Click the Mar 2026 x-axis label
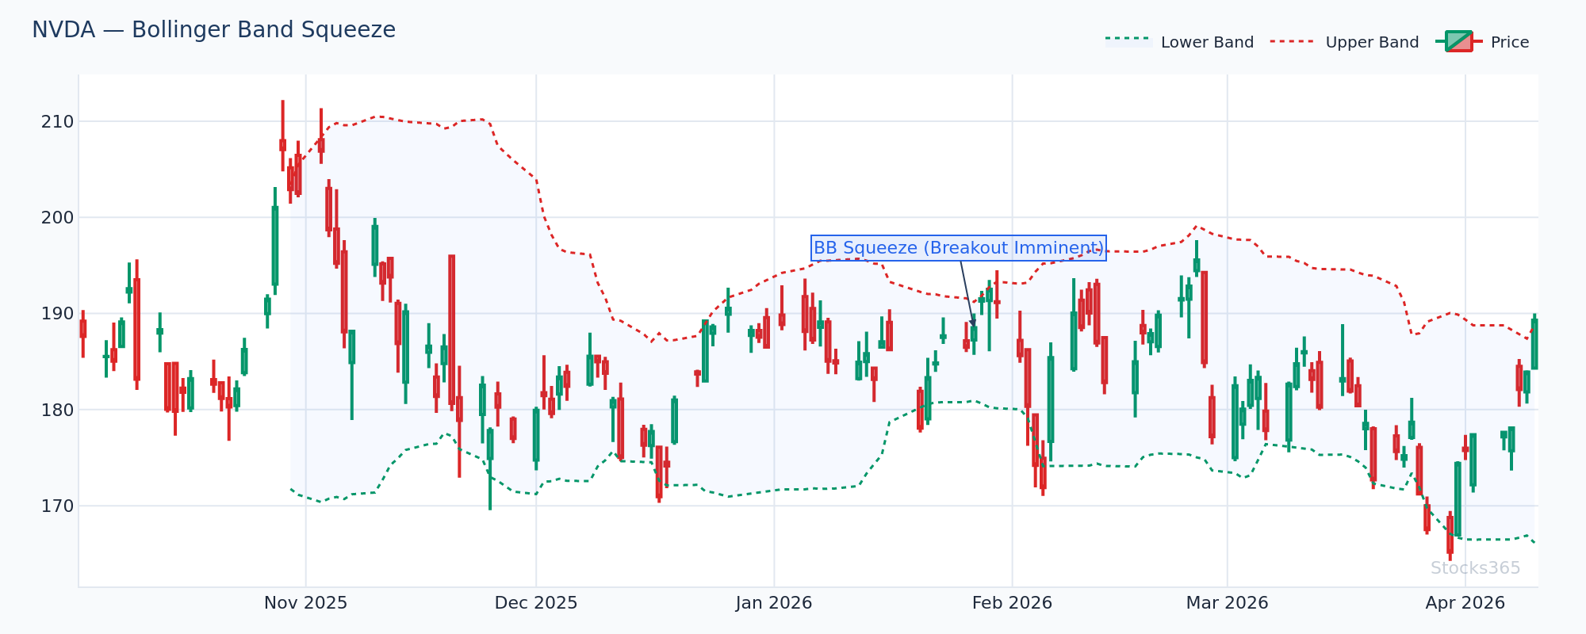1586x634 pixels. (1227, 603)
